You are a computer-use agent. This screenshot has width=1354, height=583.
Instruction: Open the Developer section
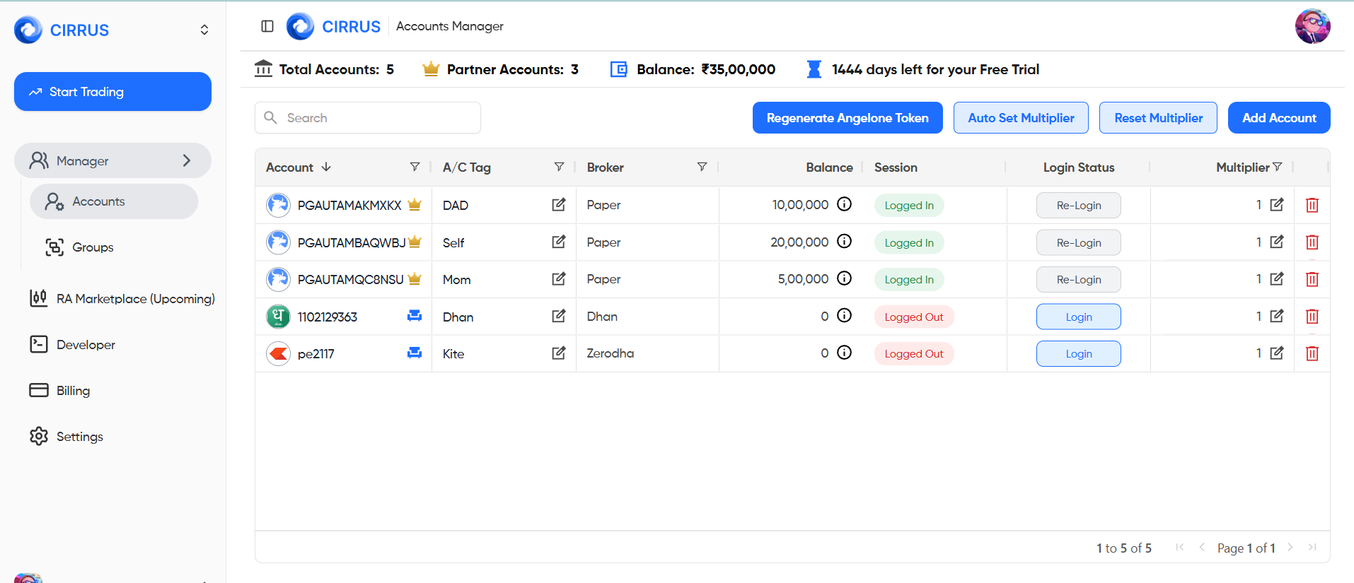click(86, 345)
